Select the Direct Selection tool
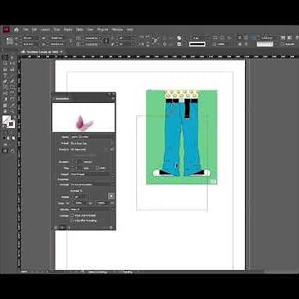Viewport: 299px width, 299px height. point(12,57)
